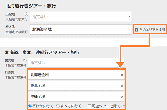Remove 北海道全域 using × in 北海道、東北、沖縄 form
This screenshot has height=110, width=167.
[x=122, y=75]
